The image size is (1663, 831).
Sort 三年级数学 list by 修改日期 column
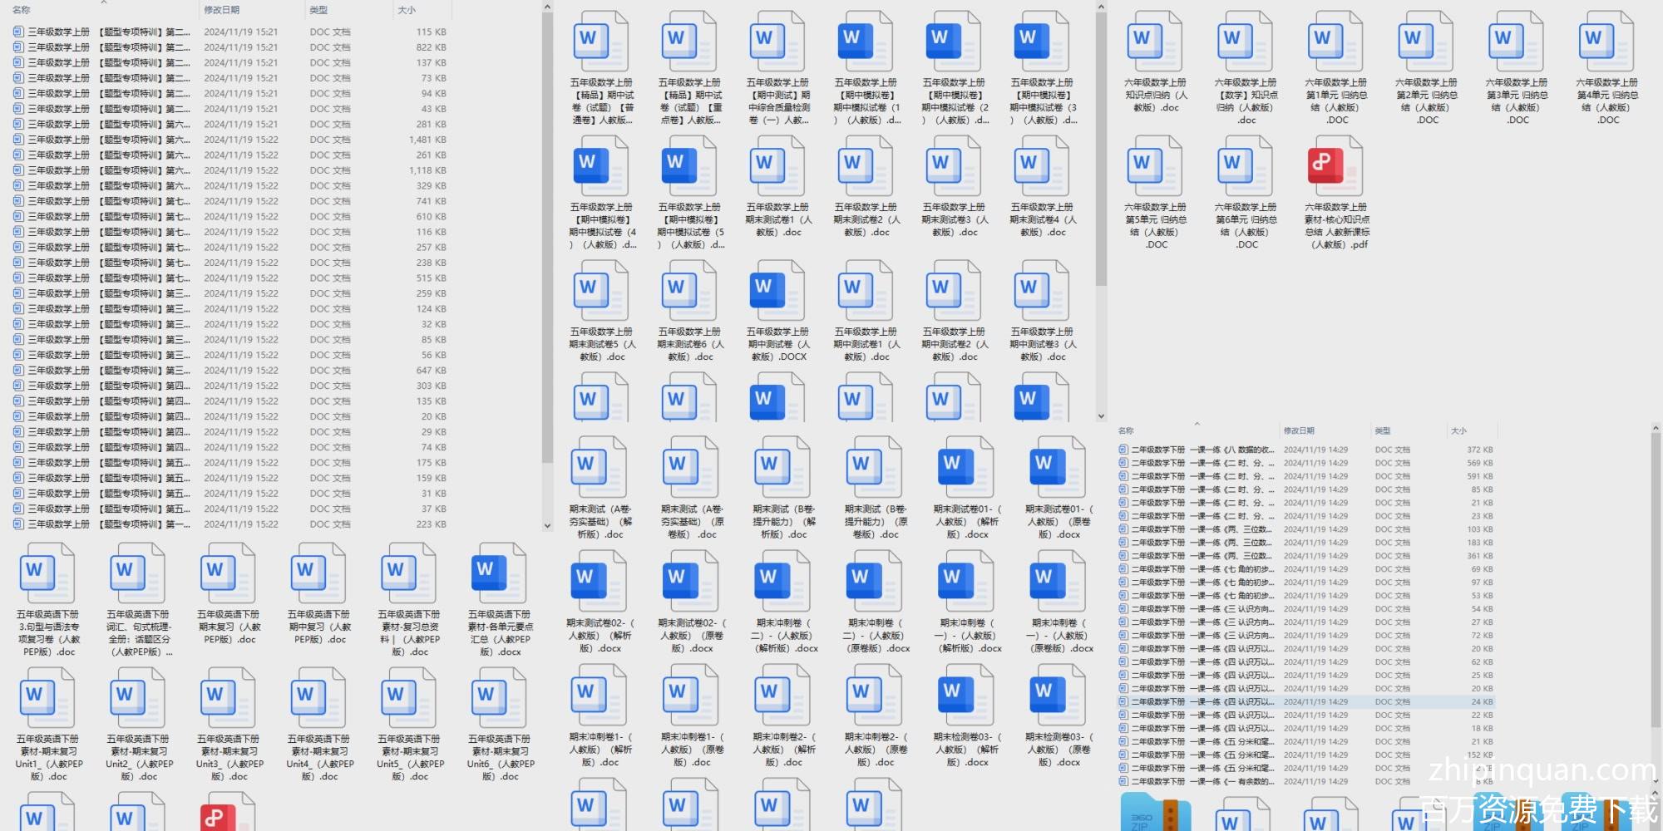(222, 10)
